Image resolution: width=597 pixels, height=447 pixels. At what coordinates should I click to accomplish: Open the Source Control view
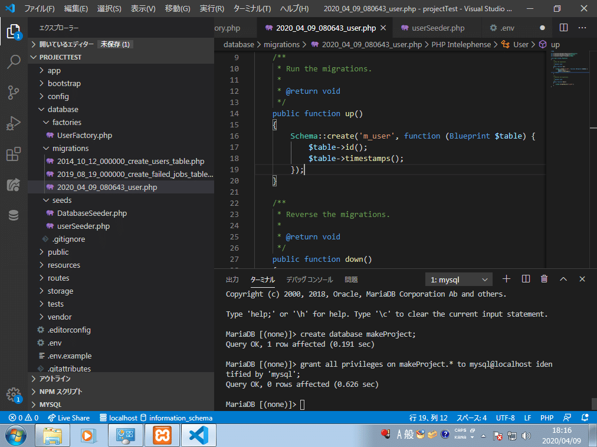14,92
